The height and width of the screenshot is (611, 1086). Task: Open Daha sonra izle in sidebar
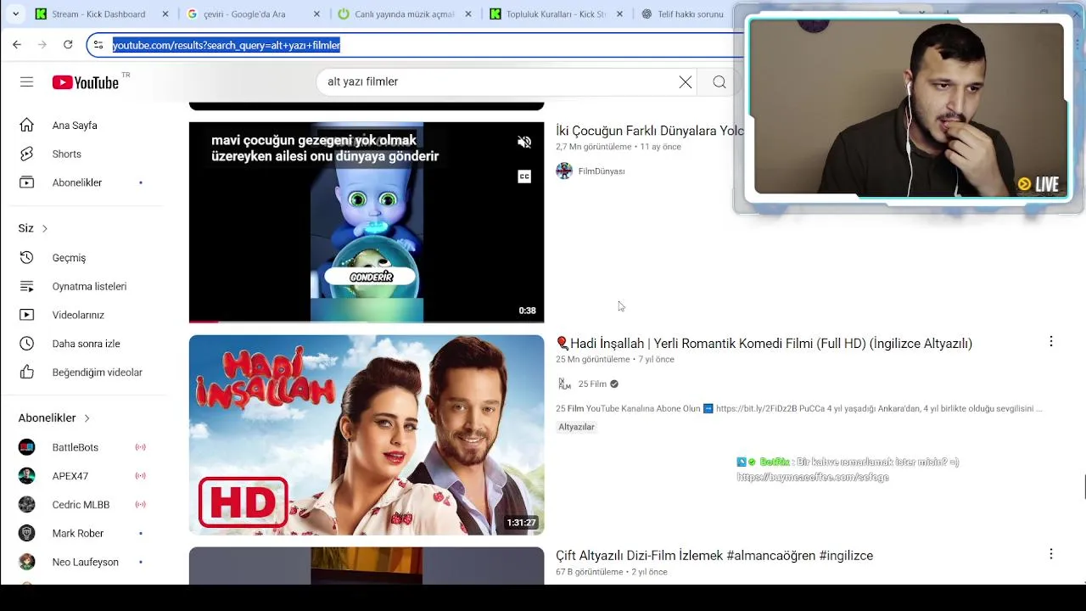click(x=84, y=344)
